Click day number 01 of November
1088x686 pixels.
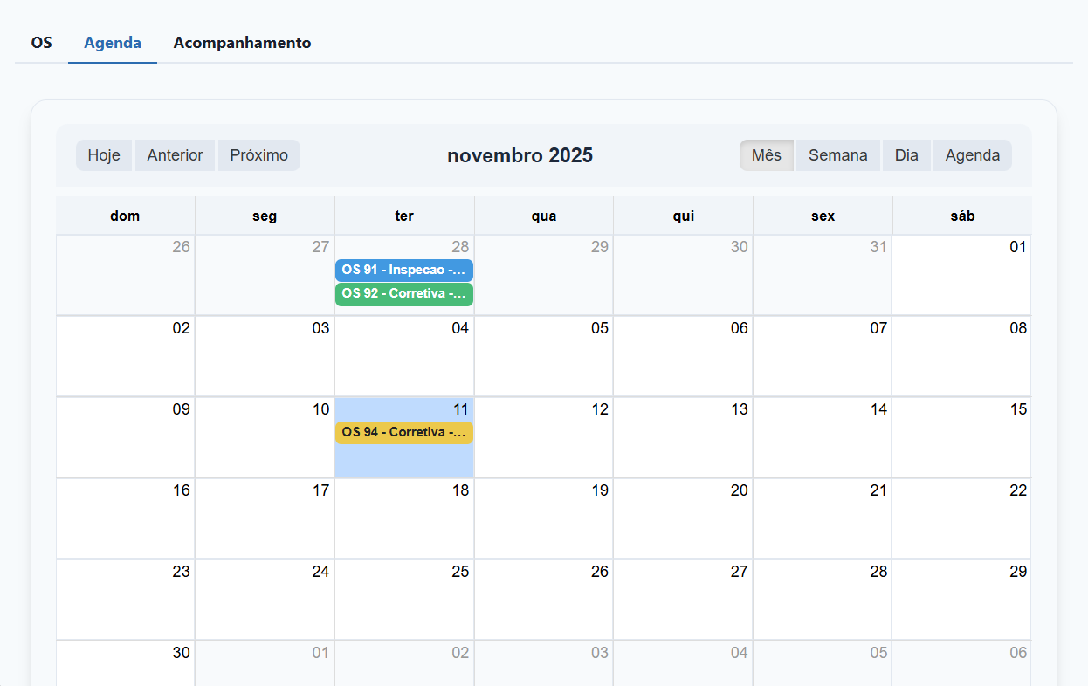pyautogui.click(x=1018, y=247)
